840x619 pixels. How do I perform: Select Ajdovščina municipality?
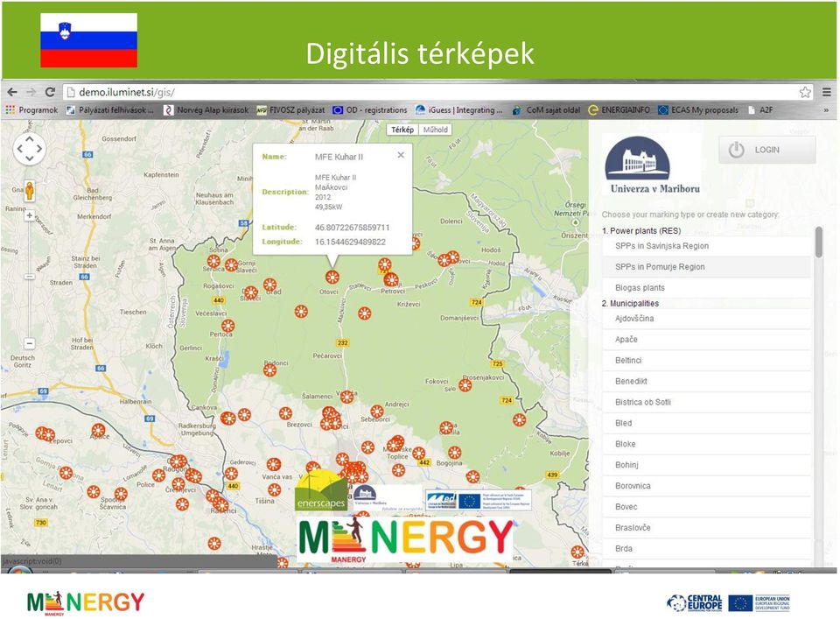tap(706, 319)
